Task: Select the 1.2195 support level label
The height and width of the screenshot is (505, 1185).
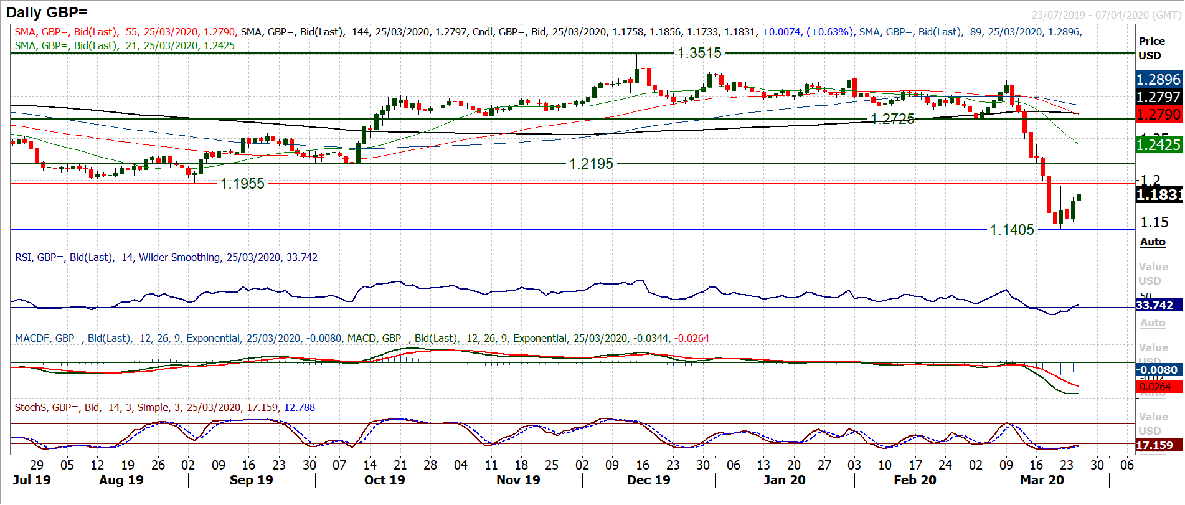Action: [x=591, y=164]
